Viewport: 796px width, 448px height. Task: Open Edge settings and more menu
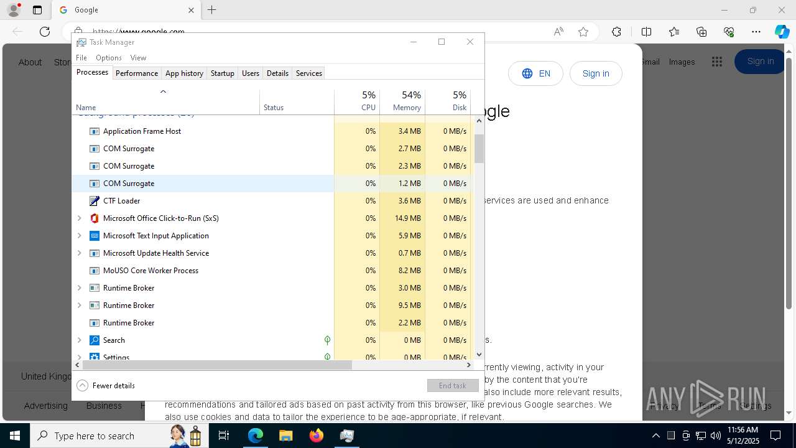pos(756,32)
